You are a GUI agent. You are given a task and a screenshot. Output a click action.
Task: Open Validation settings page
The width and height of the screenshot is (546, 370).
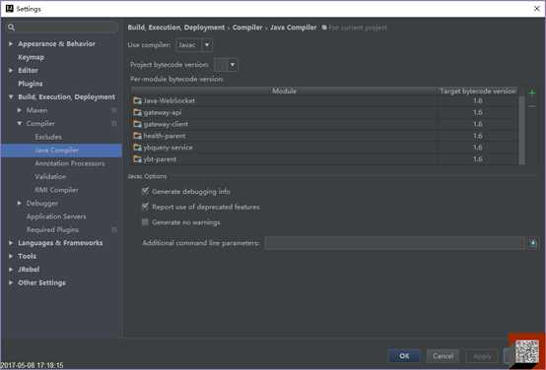50,177
